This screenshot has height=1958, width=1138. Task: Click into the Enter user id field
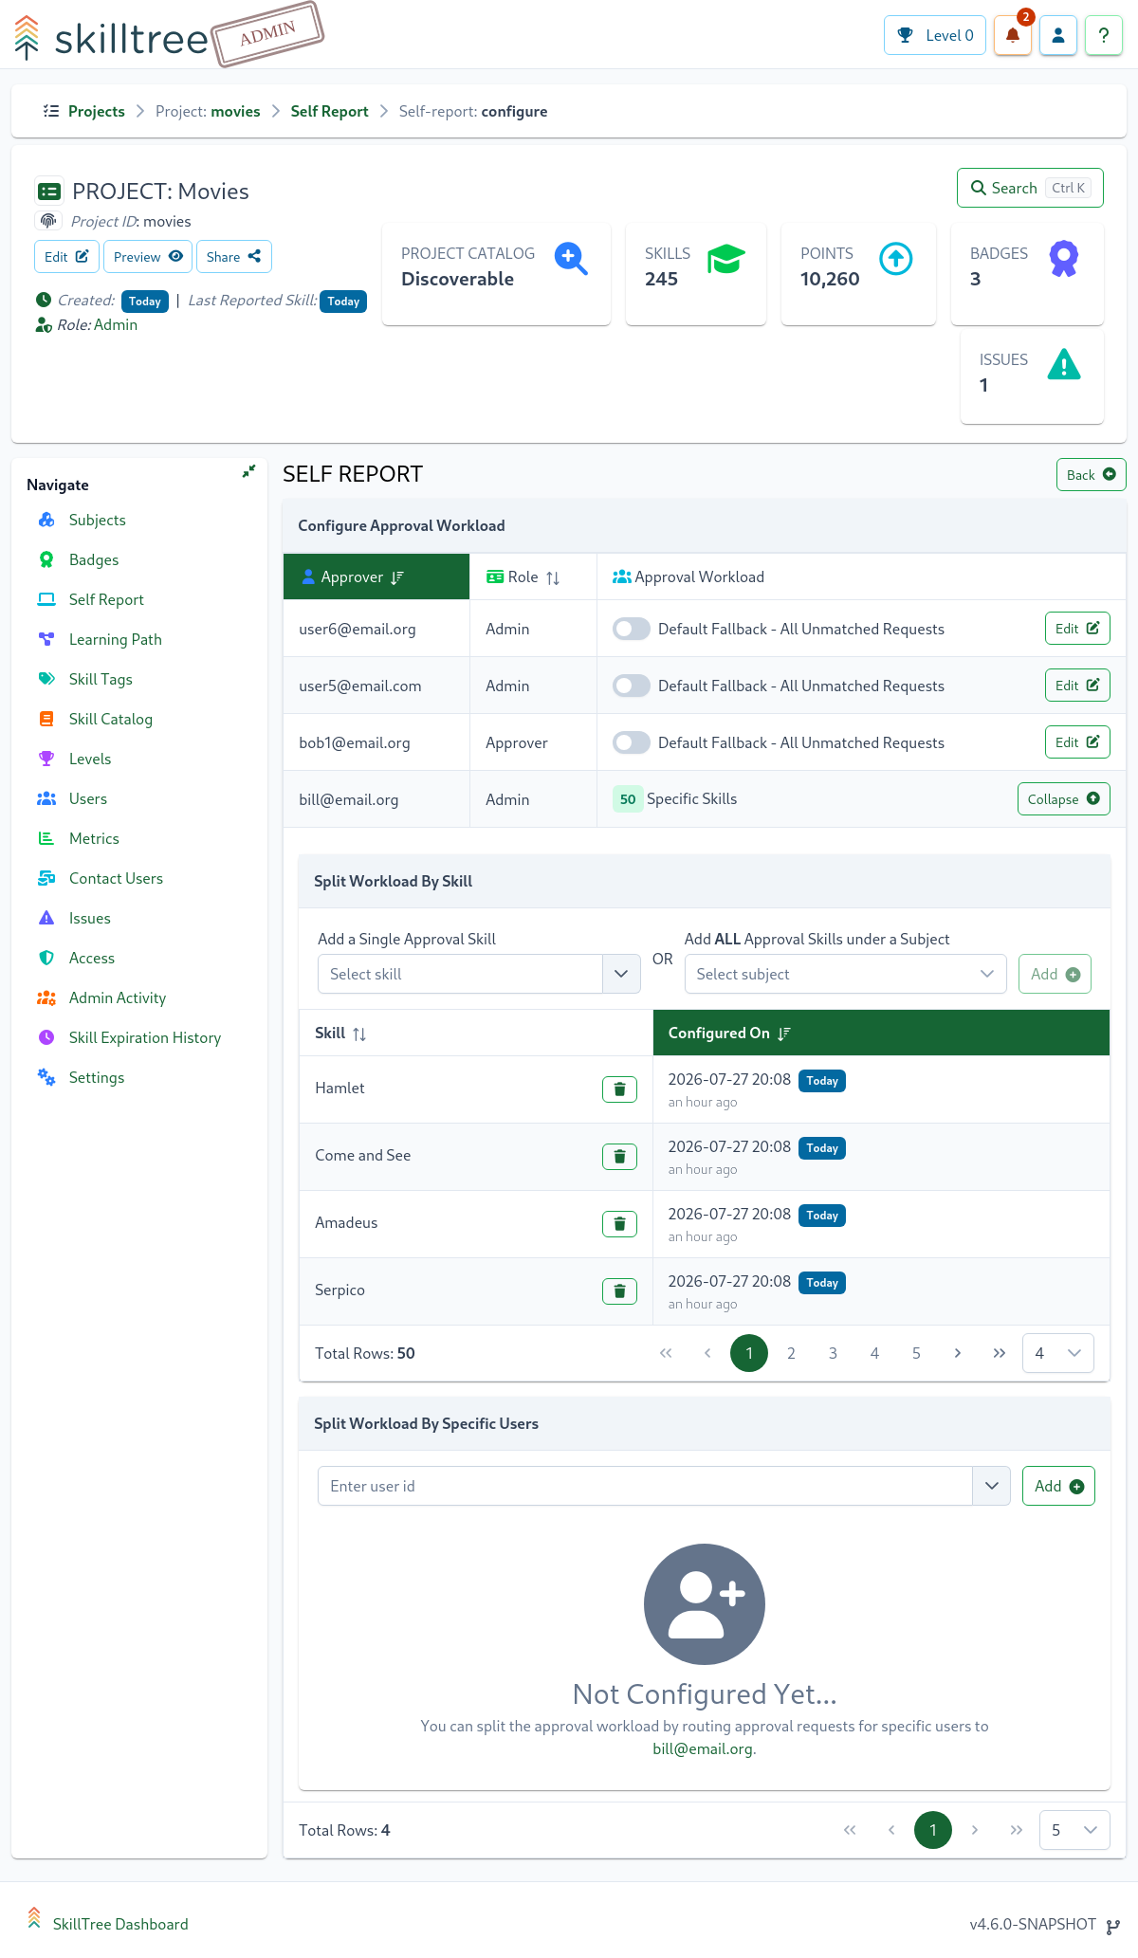[x=645, y=1486]
